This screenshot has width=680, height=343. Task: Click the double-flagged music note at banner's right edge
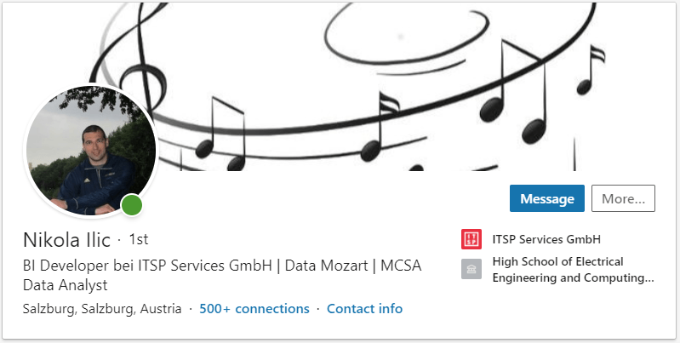(x=589, y=71)
